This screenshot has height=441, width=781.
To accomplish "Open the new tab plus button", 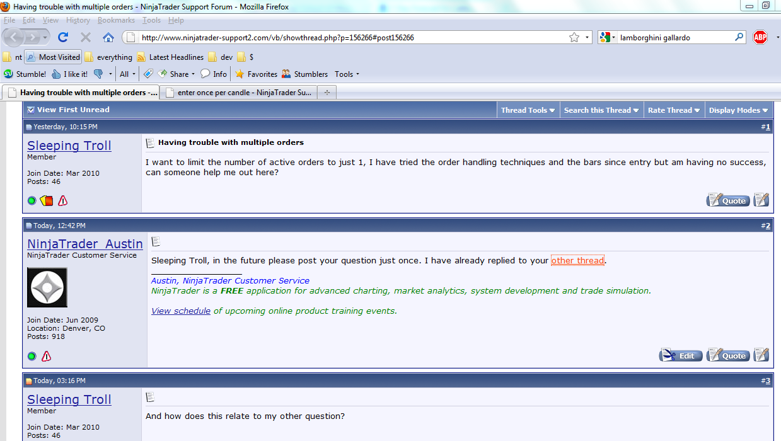I will point(327,93).
